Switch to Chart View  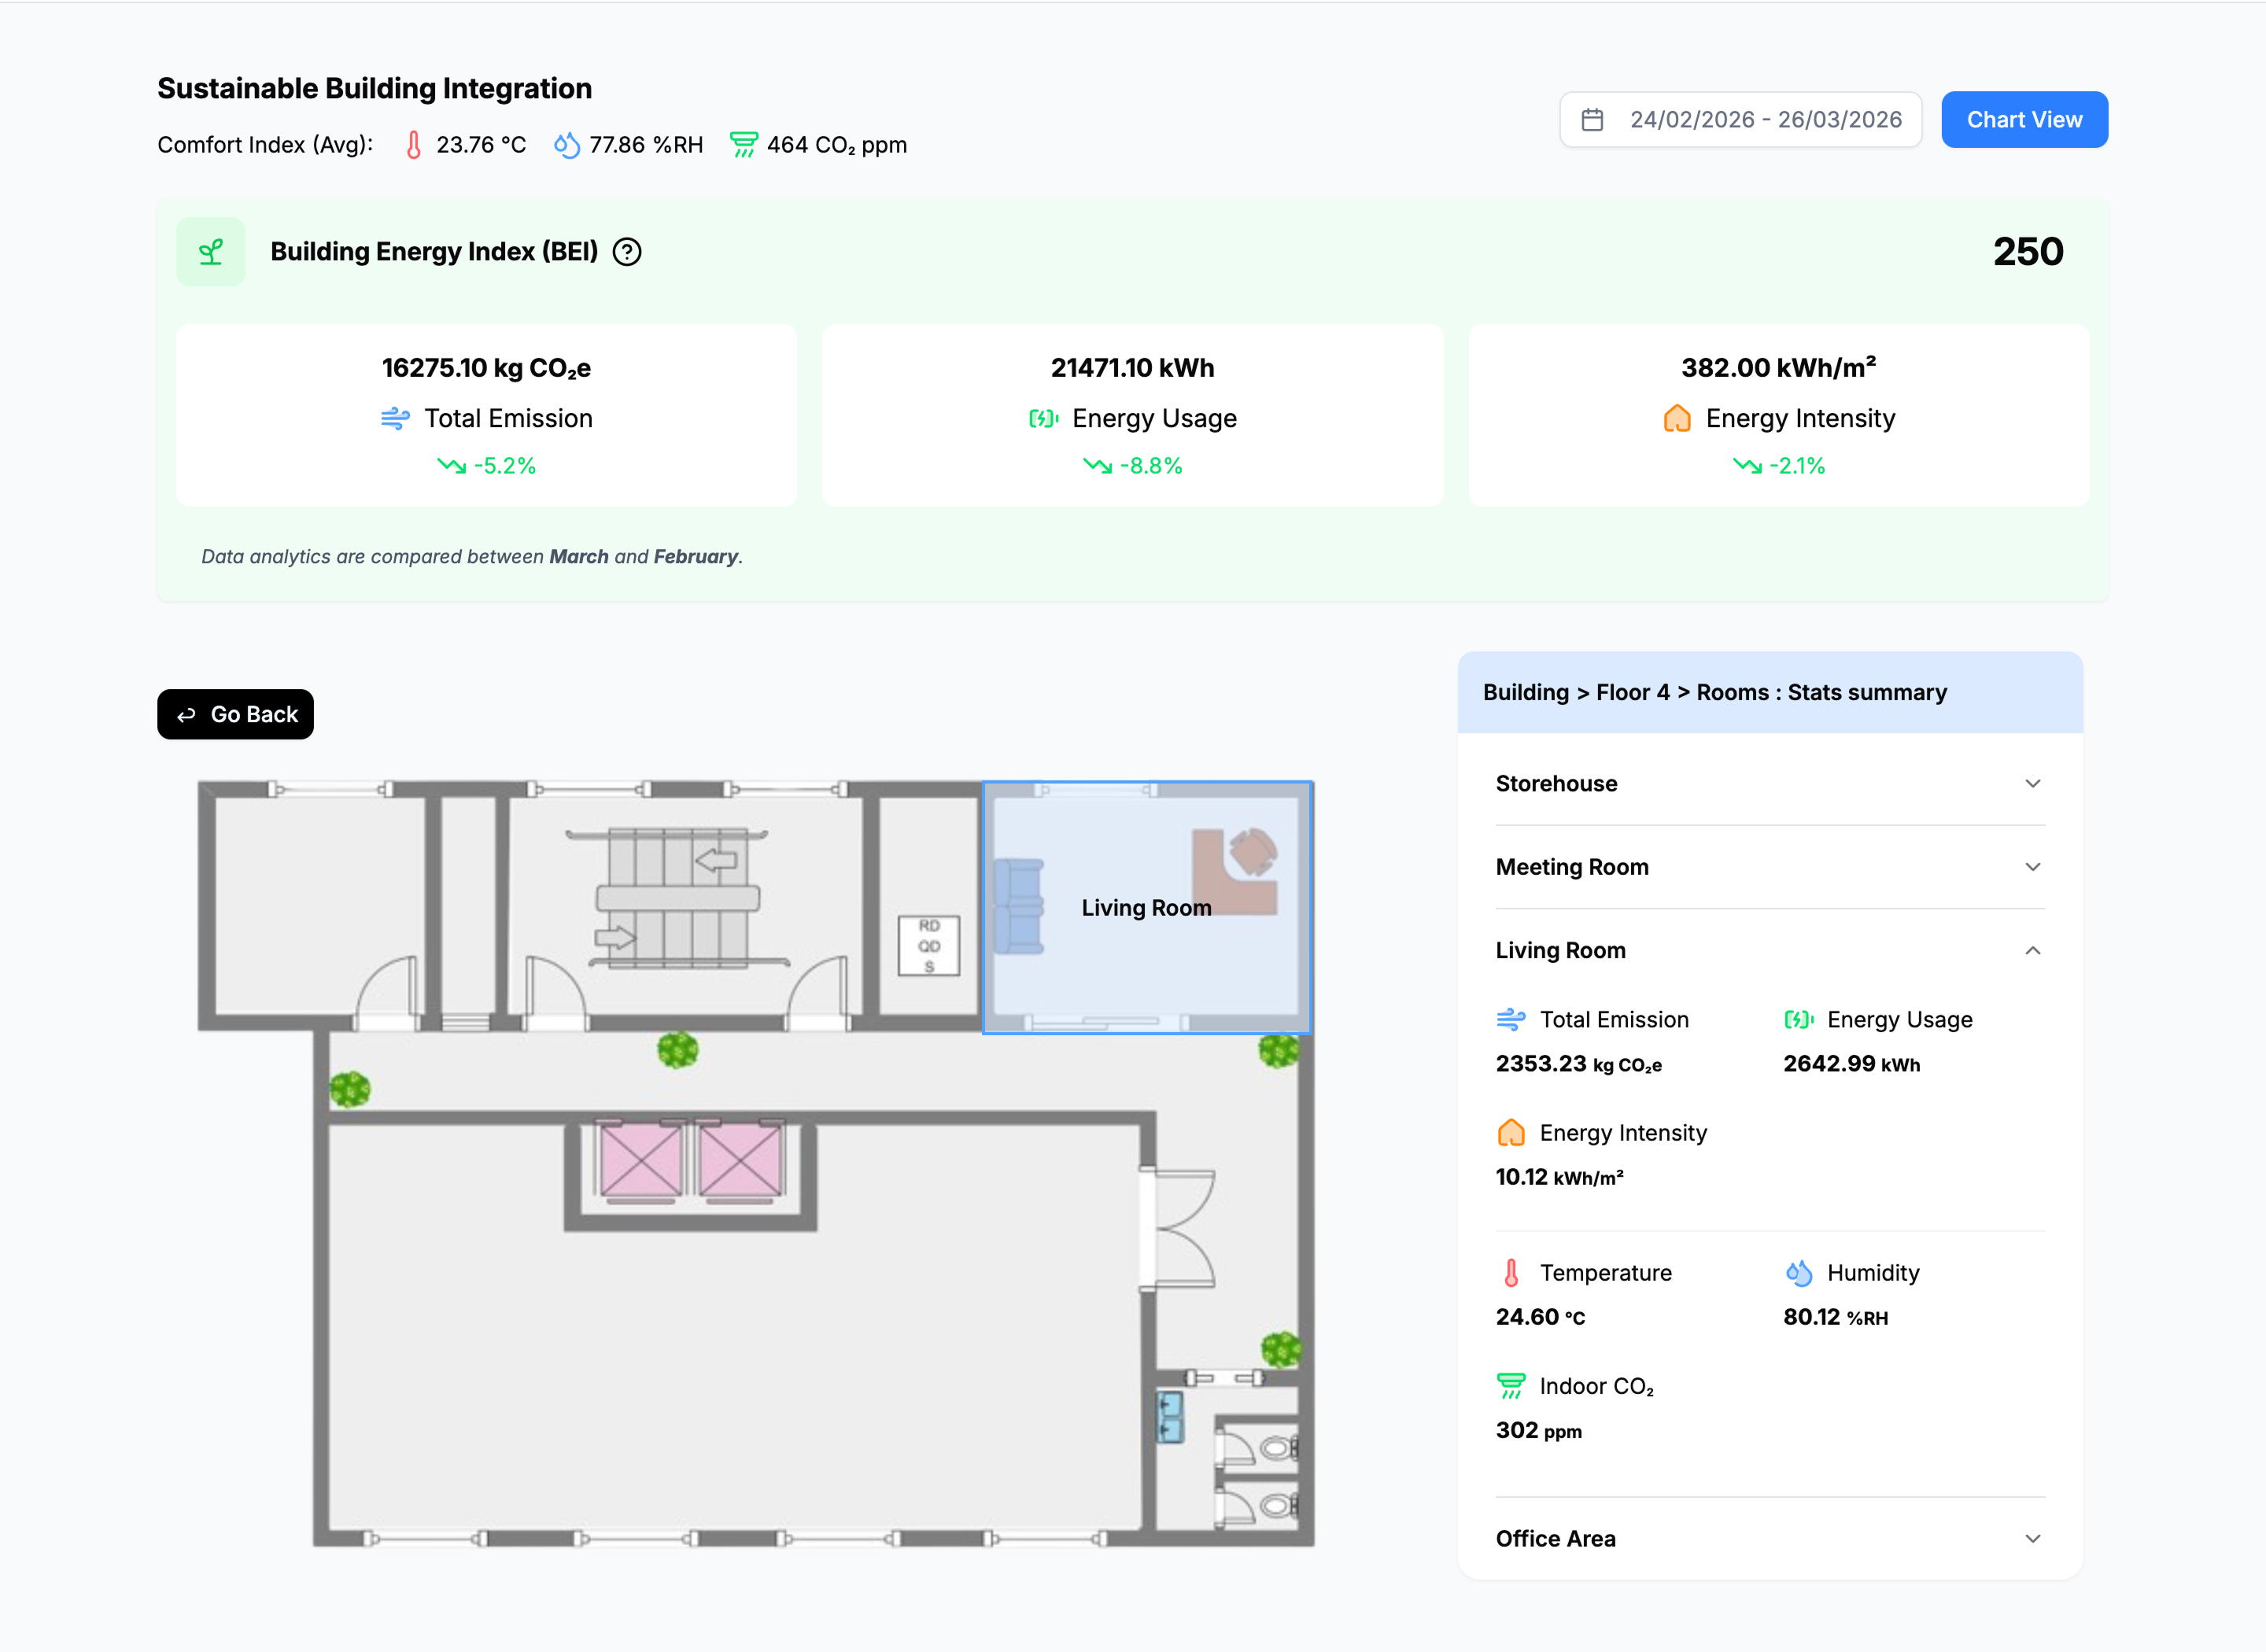[x=2024, y=119]
